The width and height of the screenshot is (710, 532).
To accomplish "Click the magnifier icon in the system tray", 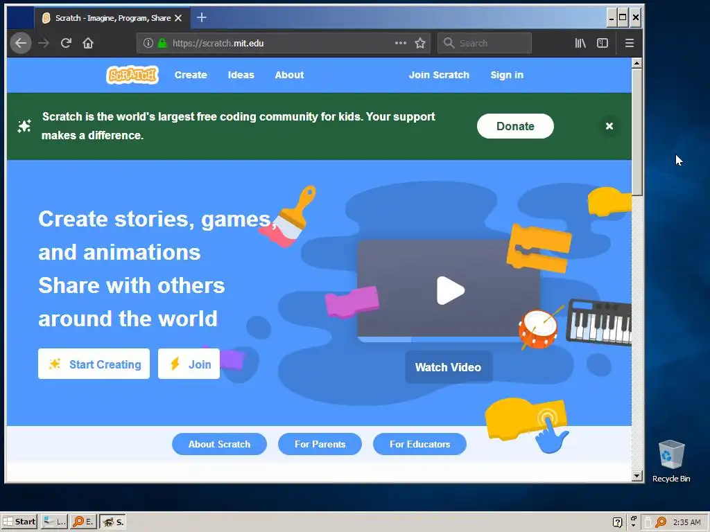I will point(661,522).
